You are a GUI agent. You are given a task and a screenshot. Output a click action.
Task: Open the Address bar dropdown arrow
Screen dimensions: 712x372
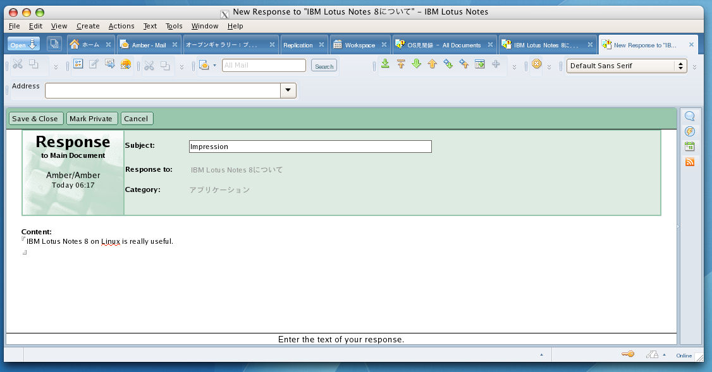click(288, 90)
